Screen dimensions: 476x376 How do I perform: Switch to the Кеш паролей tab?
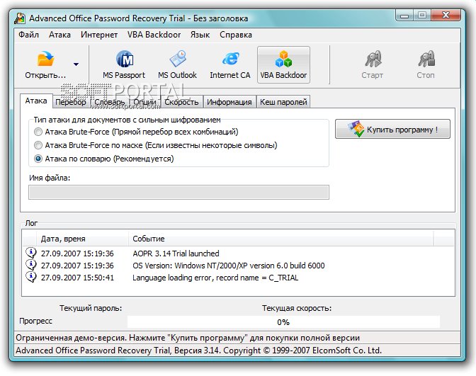(283, 102)
